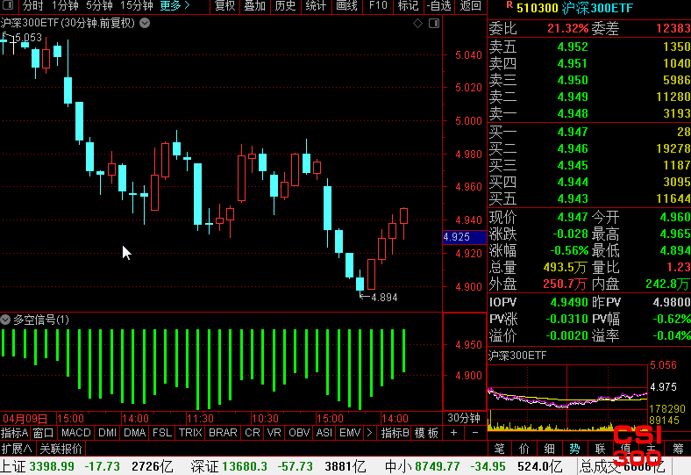Switch to the 分时 chart tab
Viewport: 691px width, 475px height.
point(33,6)
